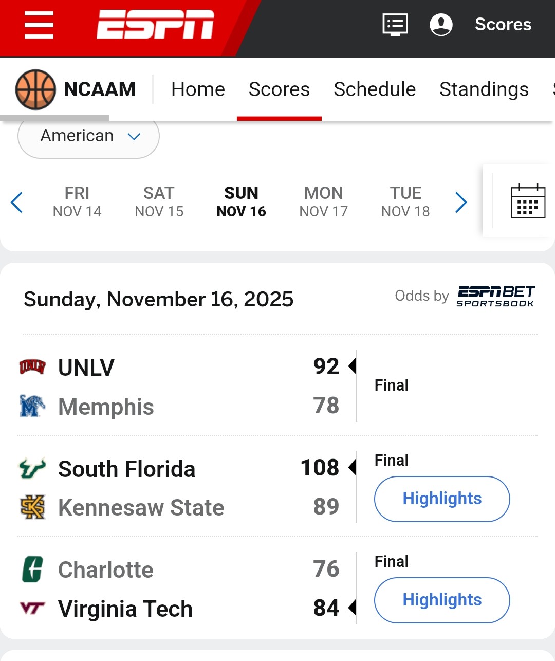Open the hamburger menu
This screenshot has height=661, width=555.
click(39, 25)
